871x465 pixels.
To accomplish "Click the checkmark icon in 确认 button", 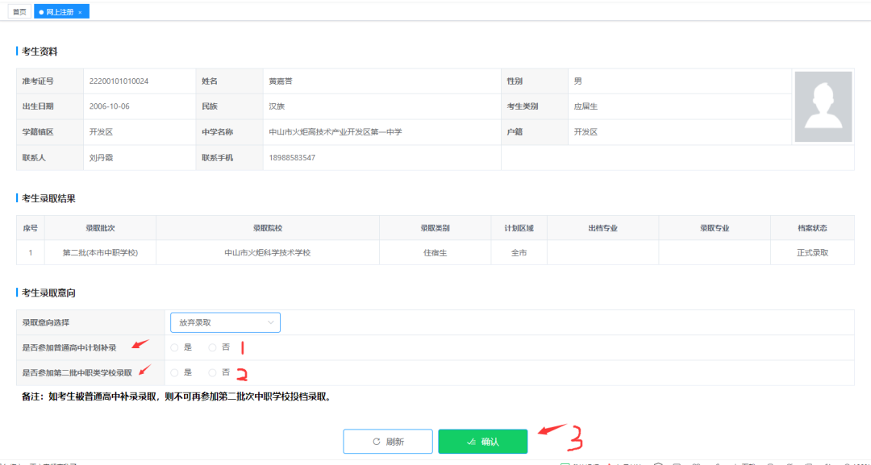I will tap(471, 442).
